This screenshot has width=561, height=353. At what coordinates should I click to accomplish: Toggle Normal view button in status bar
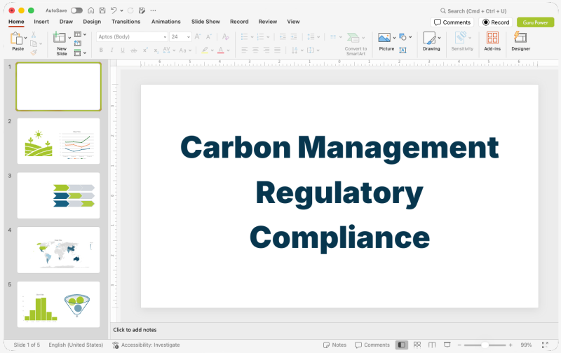point(402,345)
